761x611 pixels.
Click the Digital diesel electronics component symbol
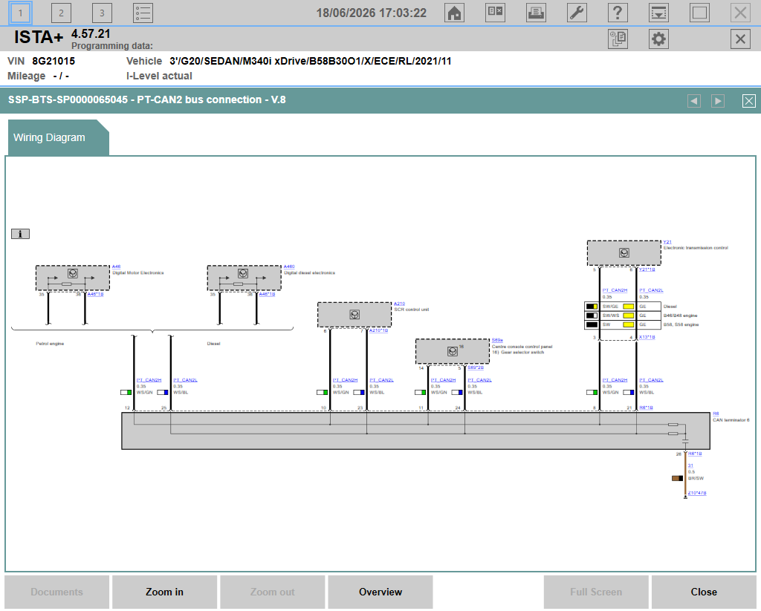coord(244,278)
